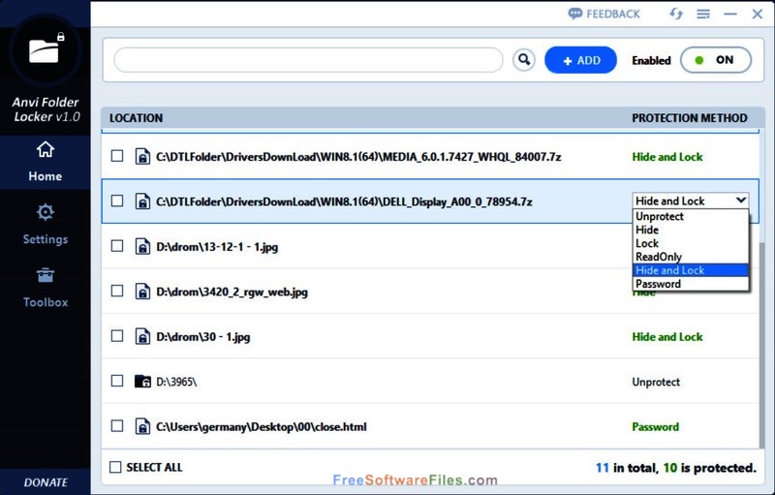Click the FEEDBACK link text

click(x=613, y=14)
